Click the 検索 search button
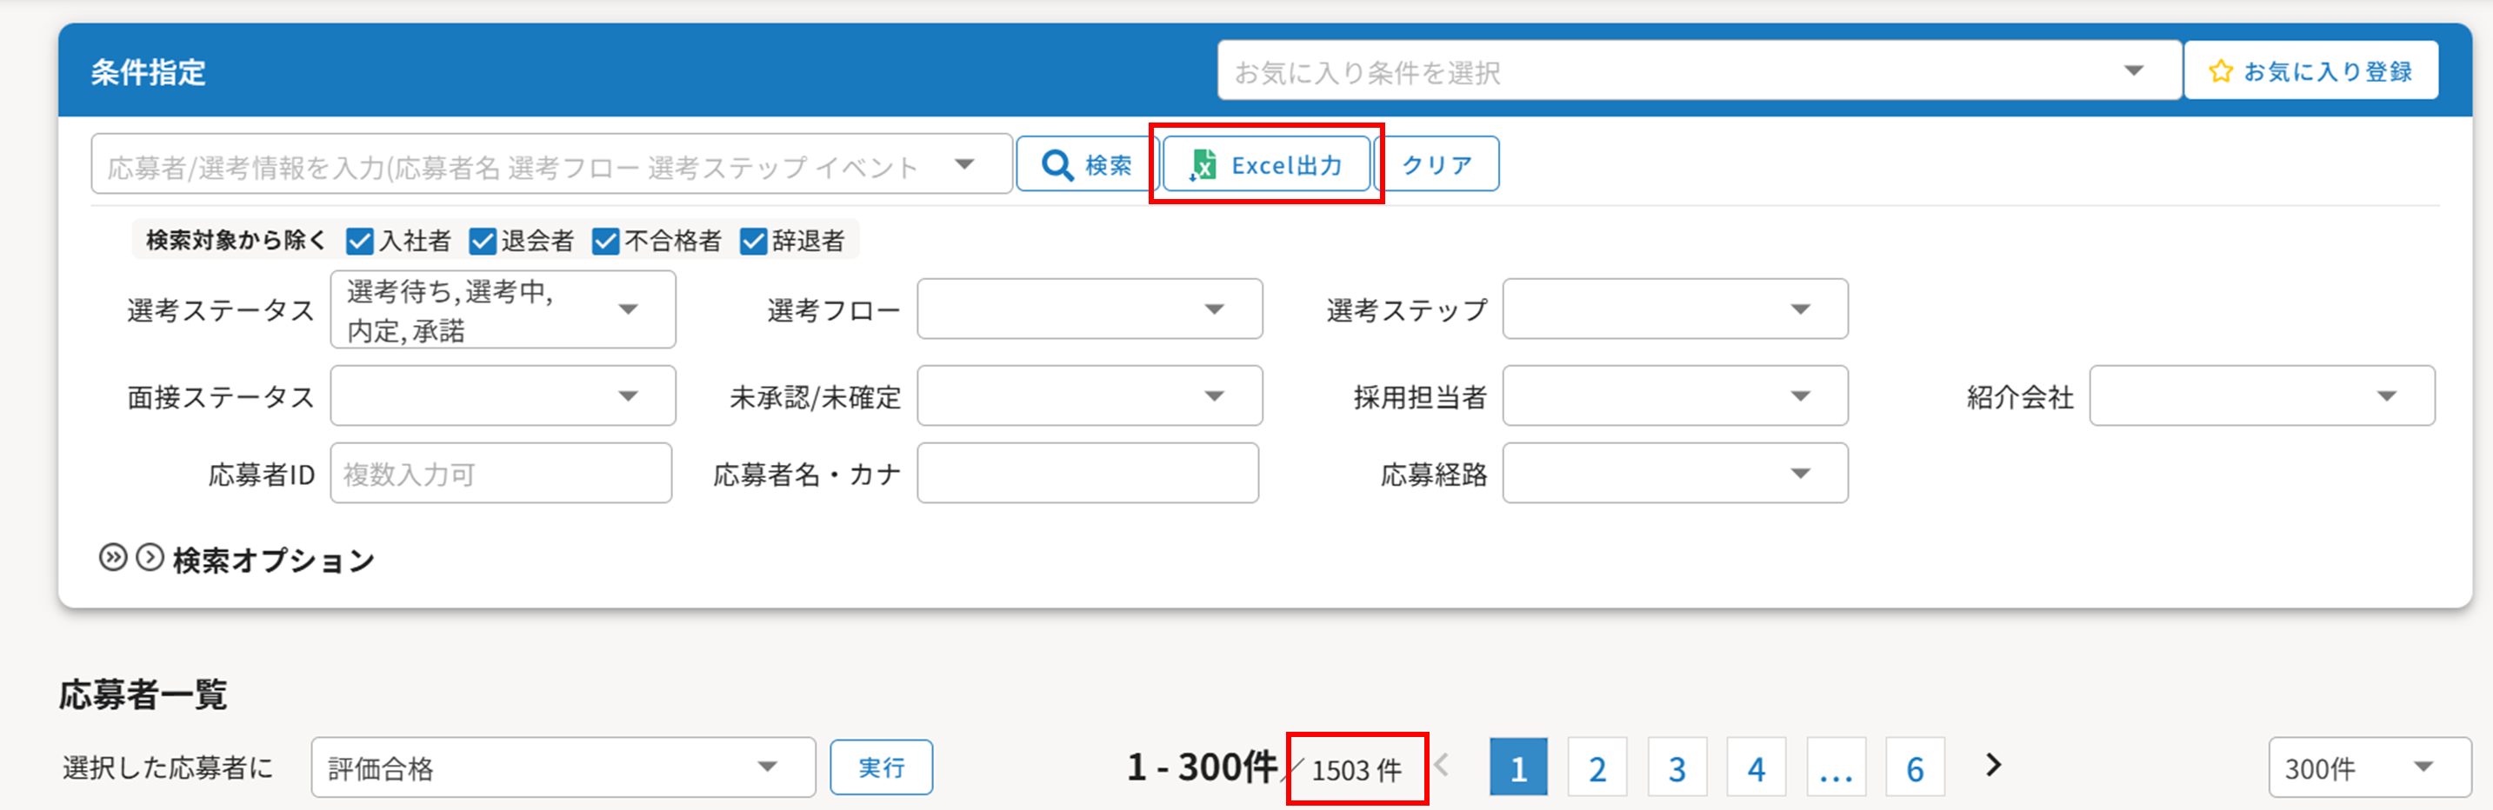 pos(1087,164)
